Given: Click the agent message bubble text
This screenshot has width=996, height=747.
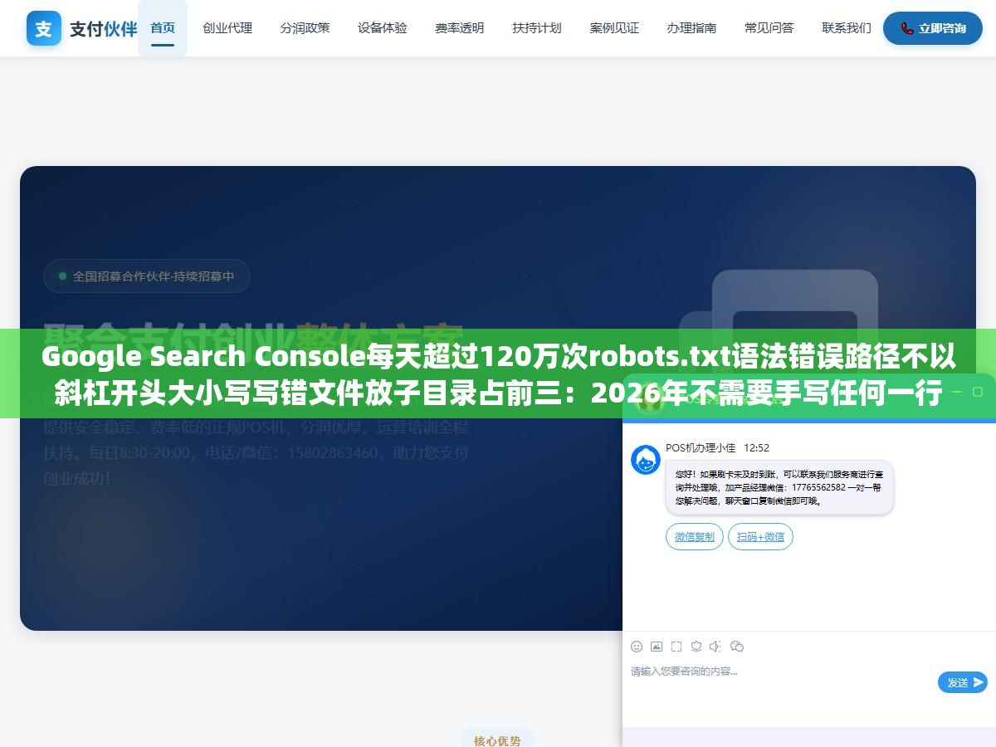Looking at the screenshot, I should (x=779, y=487).
